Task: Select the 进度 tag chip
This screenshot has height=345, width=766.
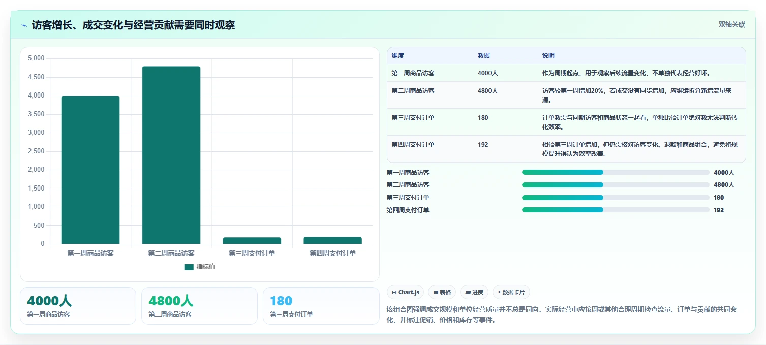Action: point(474,292)
